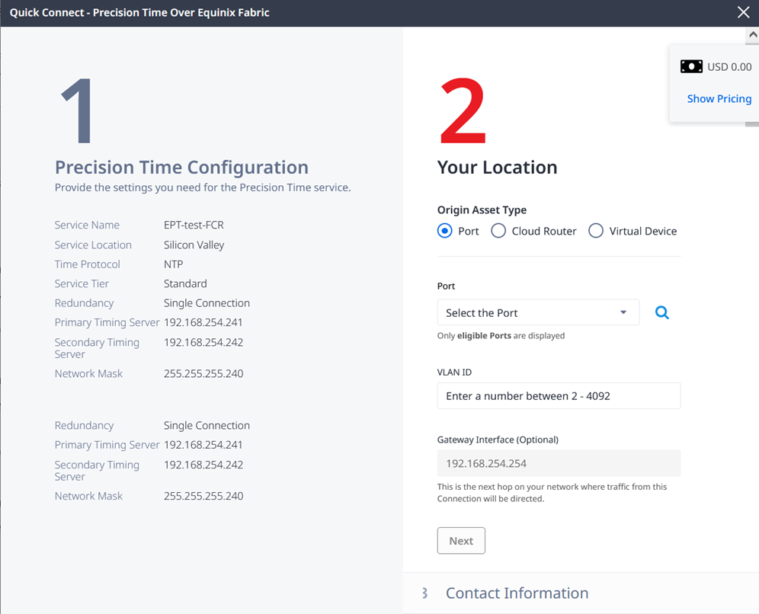Image resolution: width=759 pixels, height=614 pixels.
Task: Select the Port origin asset type
Action: point(445,231)
